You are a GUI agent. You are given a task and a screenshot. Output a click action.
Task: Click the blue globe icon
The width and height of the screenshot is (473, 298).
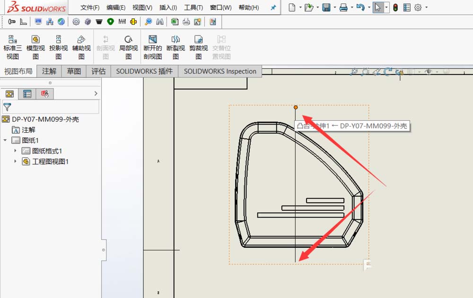(61, 21)
